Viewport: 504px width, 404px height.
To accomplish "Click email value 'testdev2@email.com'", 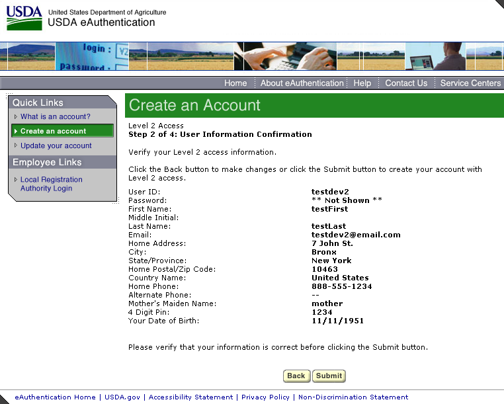I will click(356, 235).
